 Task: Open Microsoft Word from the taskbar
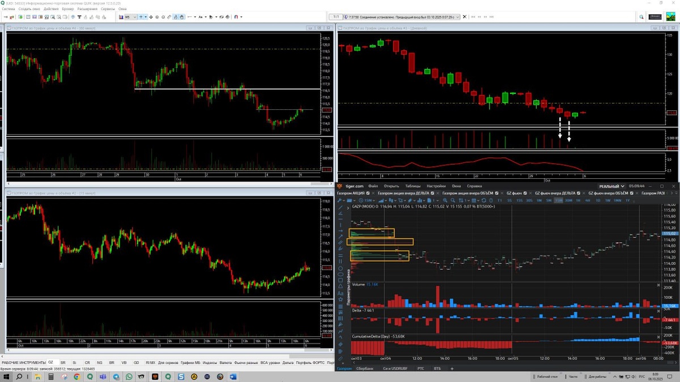[x=233, y=377]
